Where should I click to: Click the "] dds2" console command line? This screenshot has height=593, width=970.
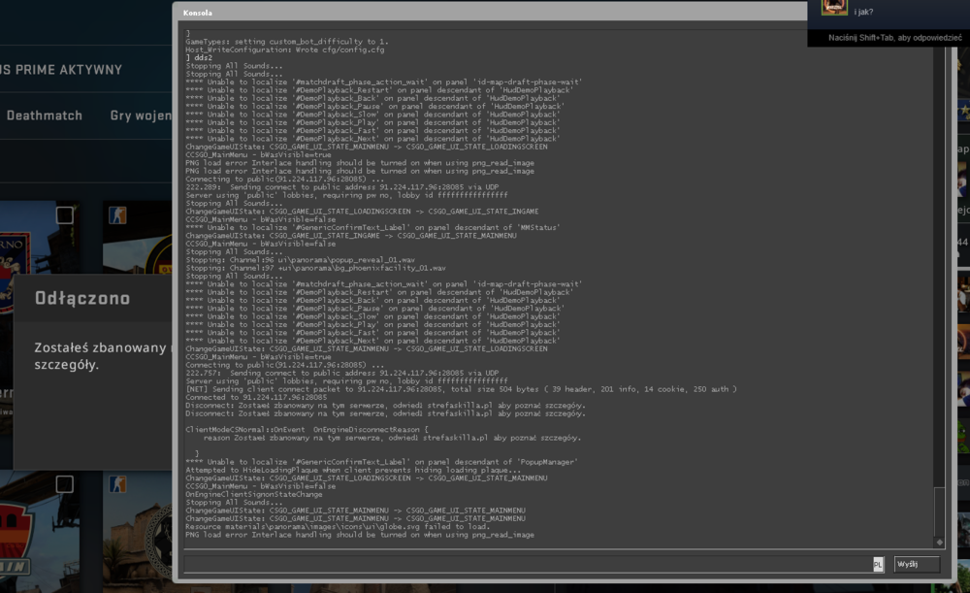(199, 57)
